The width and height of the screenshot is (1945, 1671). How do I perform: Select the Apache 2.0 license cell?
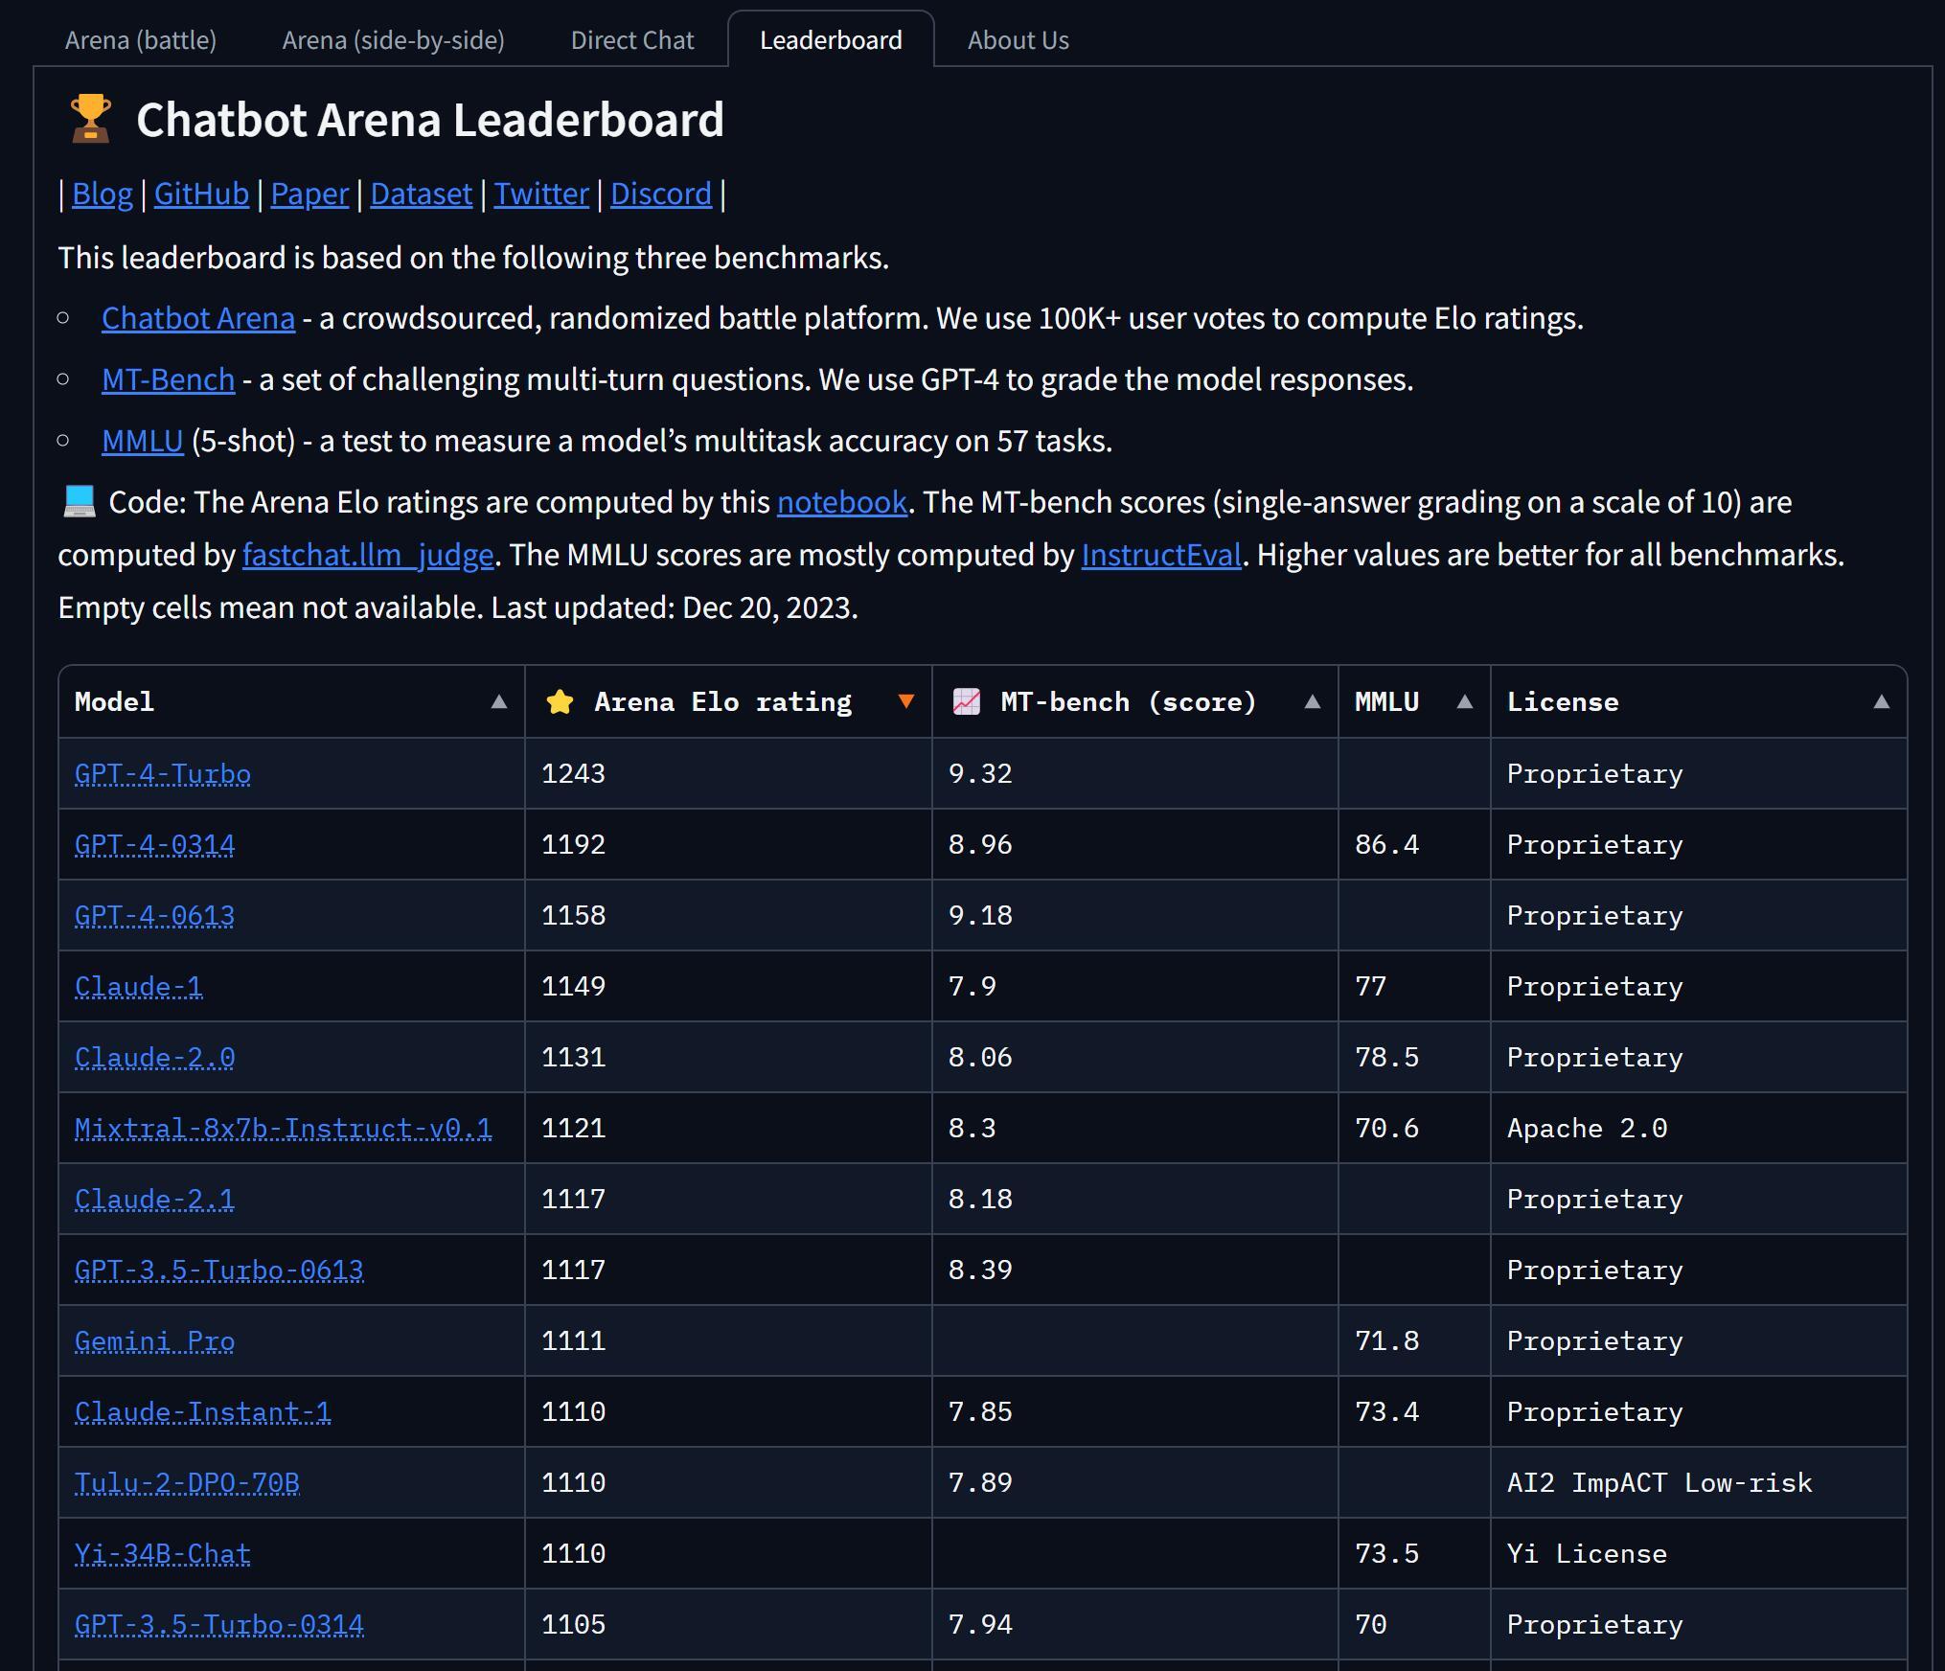(x=1699, y=1129)
